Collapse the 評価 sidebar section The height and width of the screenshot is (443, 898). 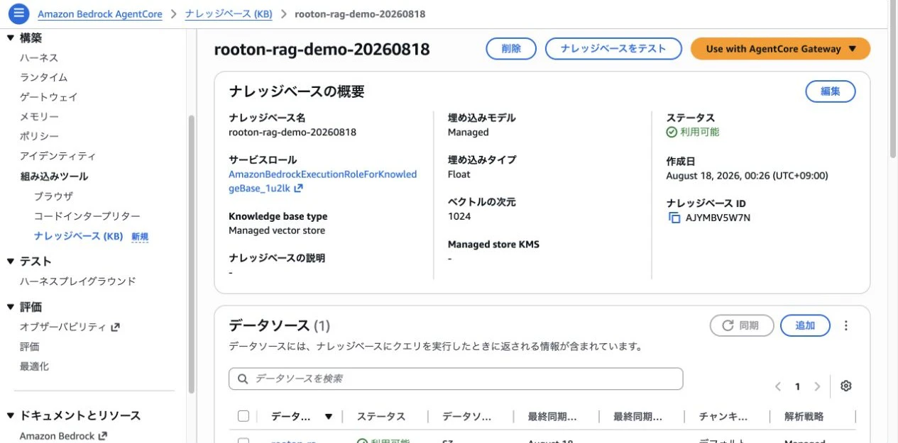[10, 306]
